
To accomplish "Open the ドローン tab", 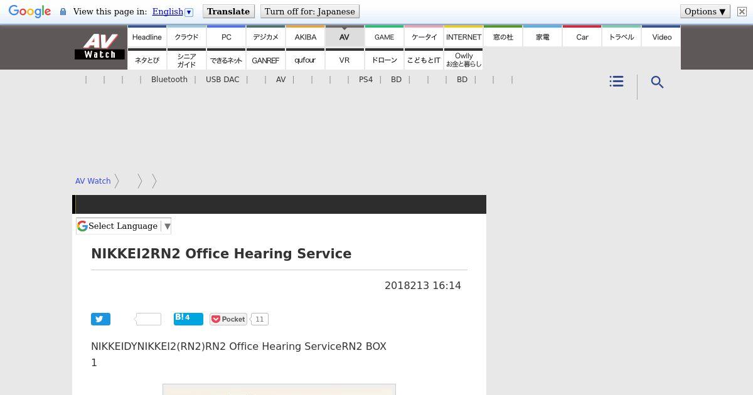I will pos(384,60).
